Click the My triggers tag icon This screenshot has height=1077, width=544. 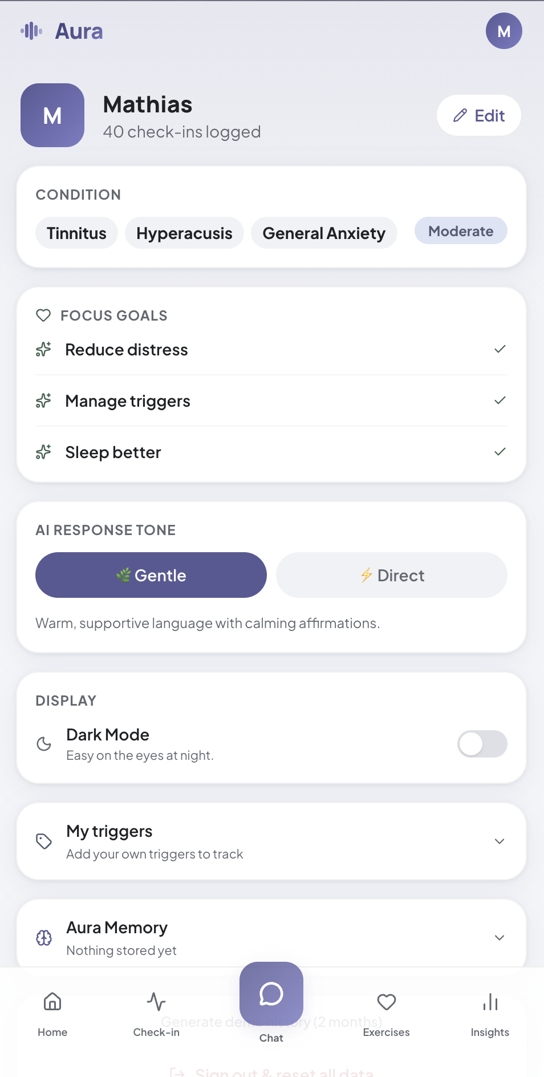pyautogui.click(x=44, y=841)
